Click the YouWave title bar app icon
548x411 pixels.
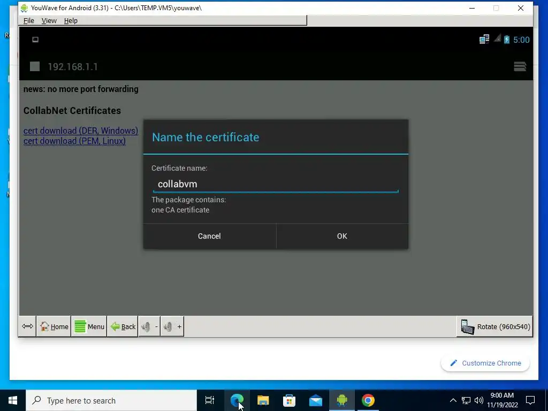[24, 7]
